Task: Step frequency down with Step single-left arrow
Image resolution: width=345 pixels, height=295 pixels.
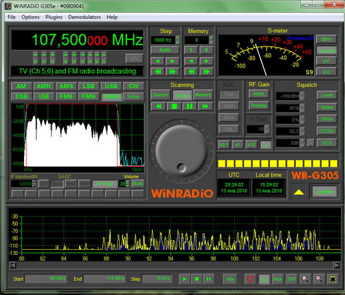Action: coord(157,61)
